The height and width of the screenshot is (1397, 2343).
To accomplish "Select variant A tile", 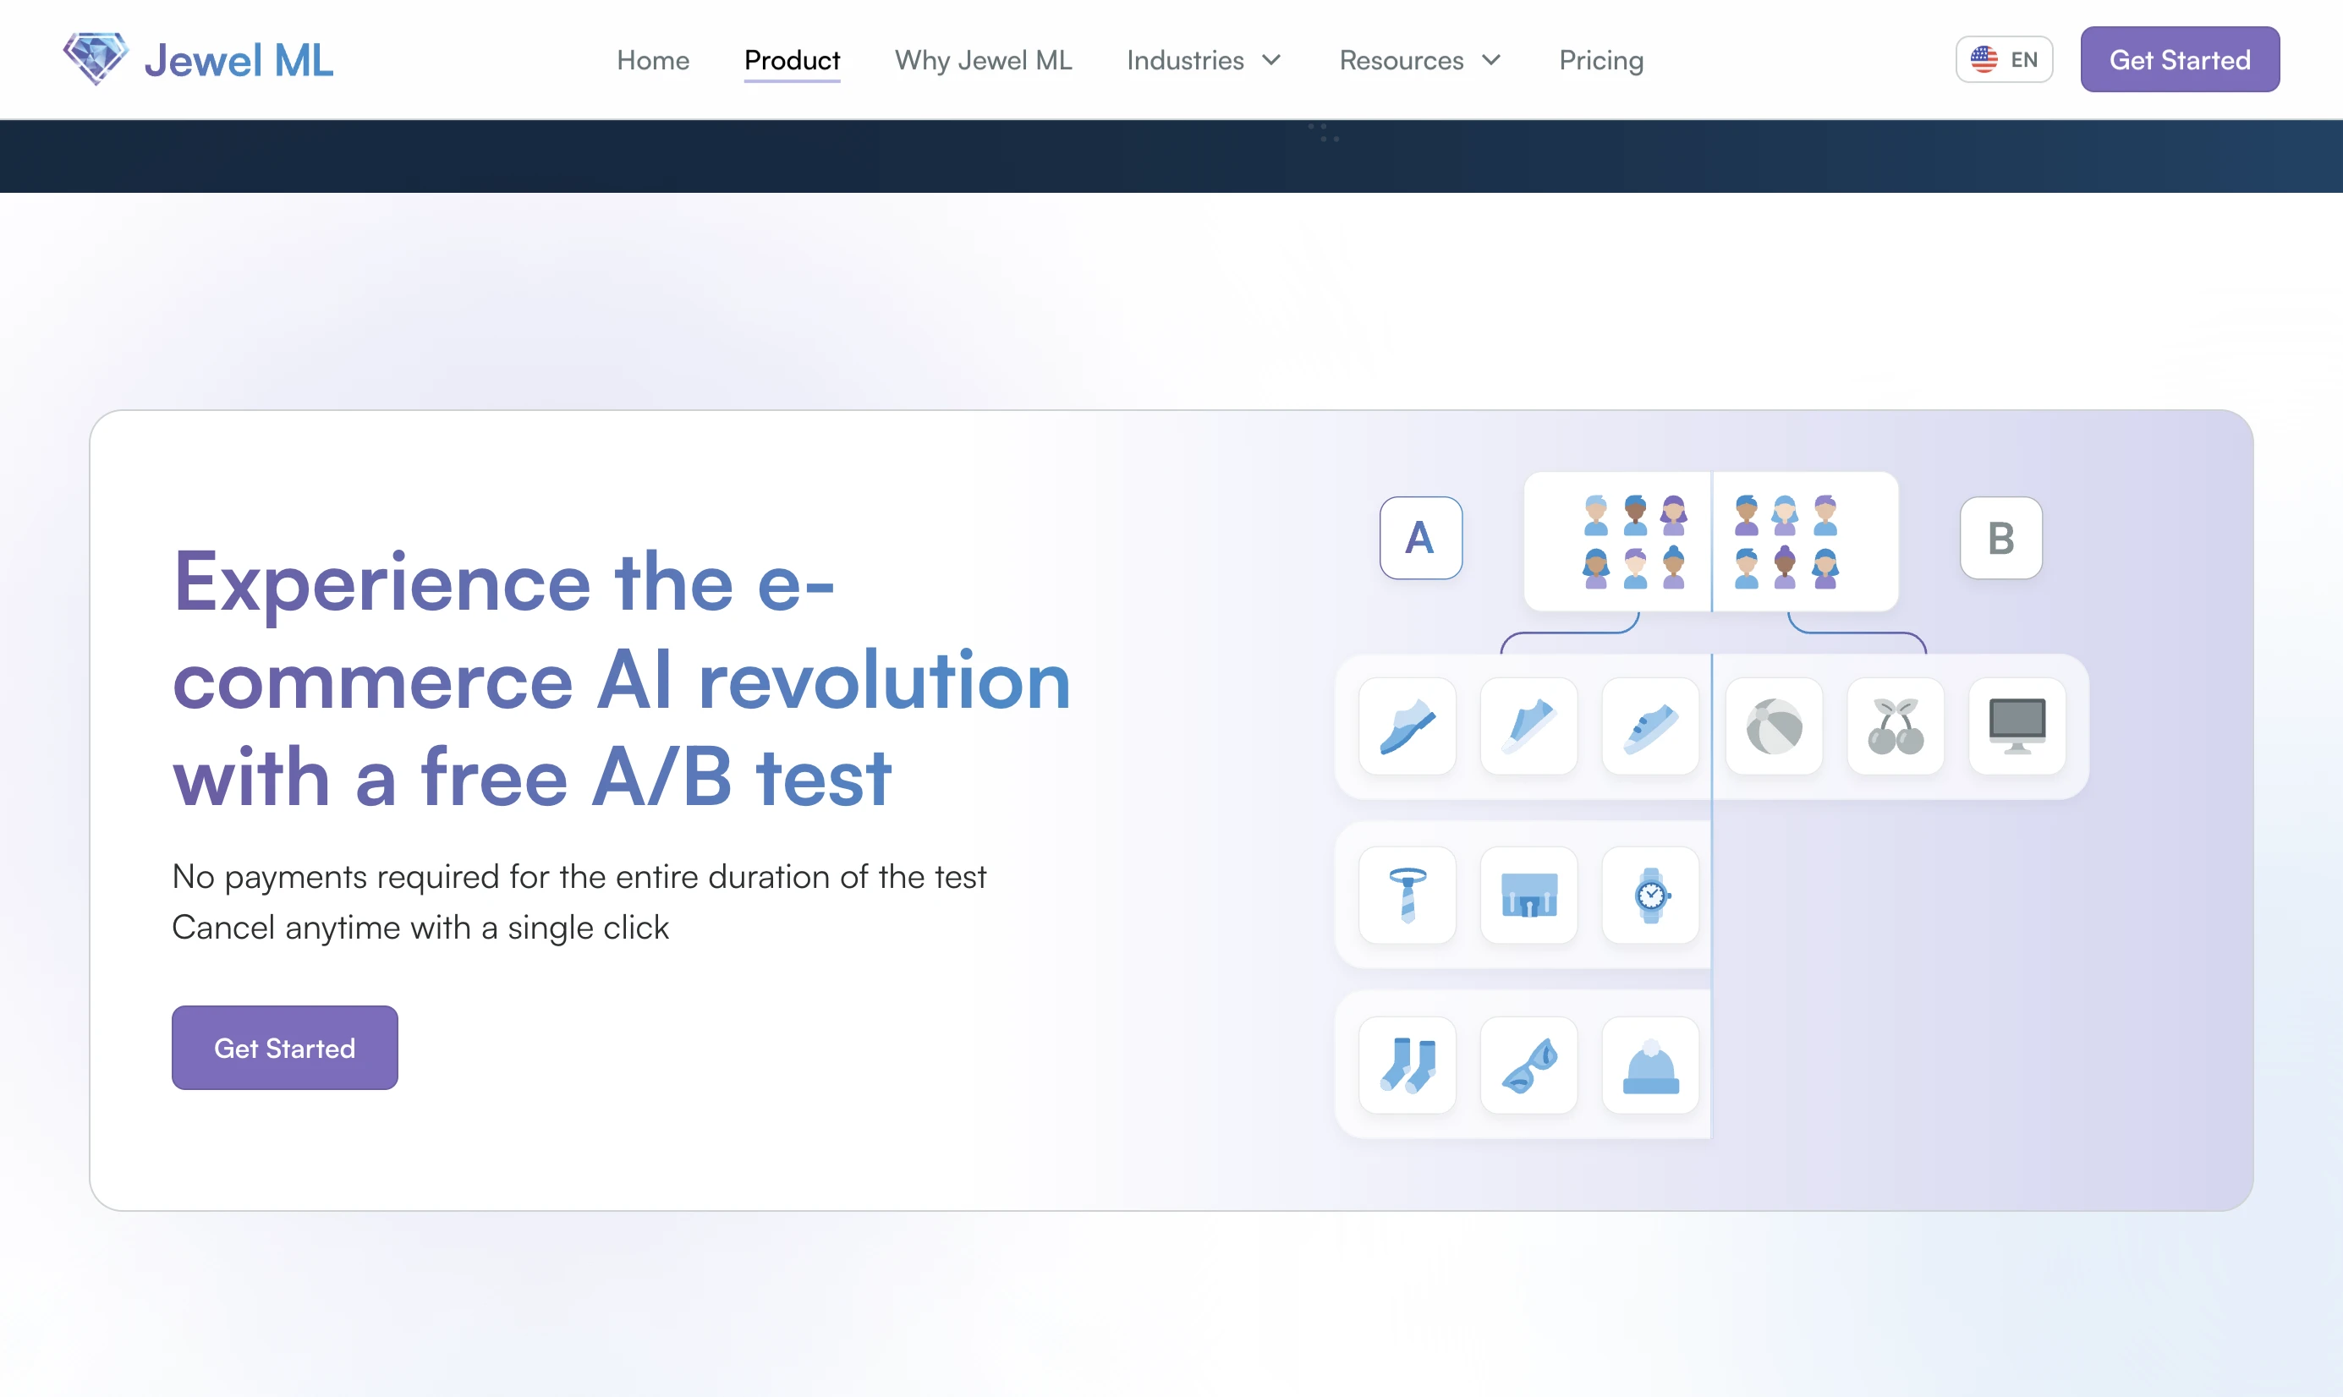I will coord(1420,538).
